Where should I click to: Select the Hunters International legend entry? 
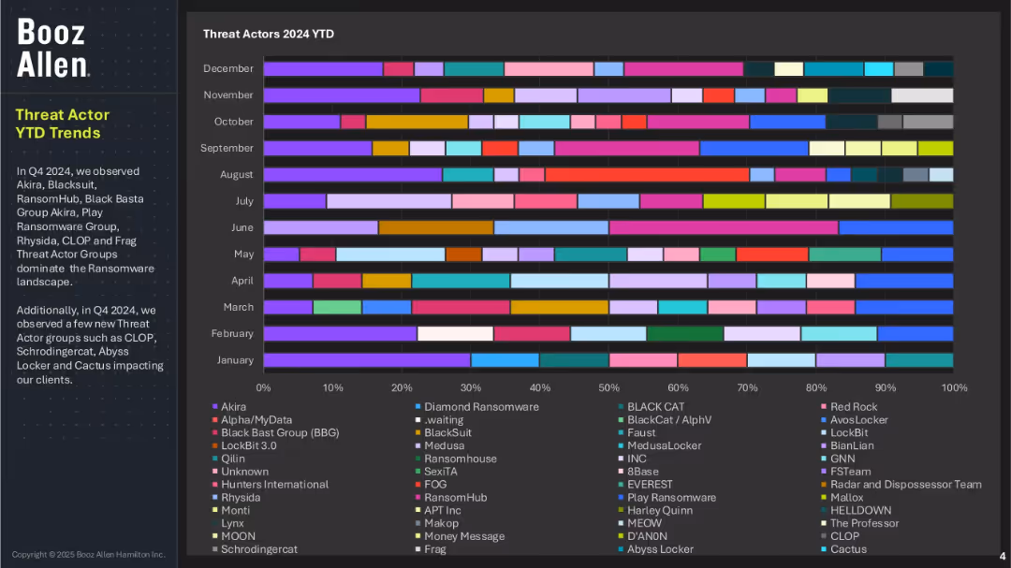(x=271, y=484)
